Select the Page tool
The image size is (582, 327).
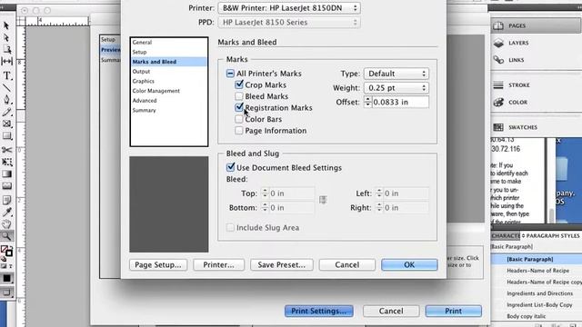(6, 49)
